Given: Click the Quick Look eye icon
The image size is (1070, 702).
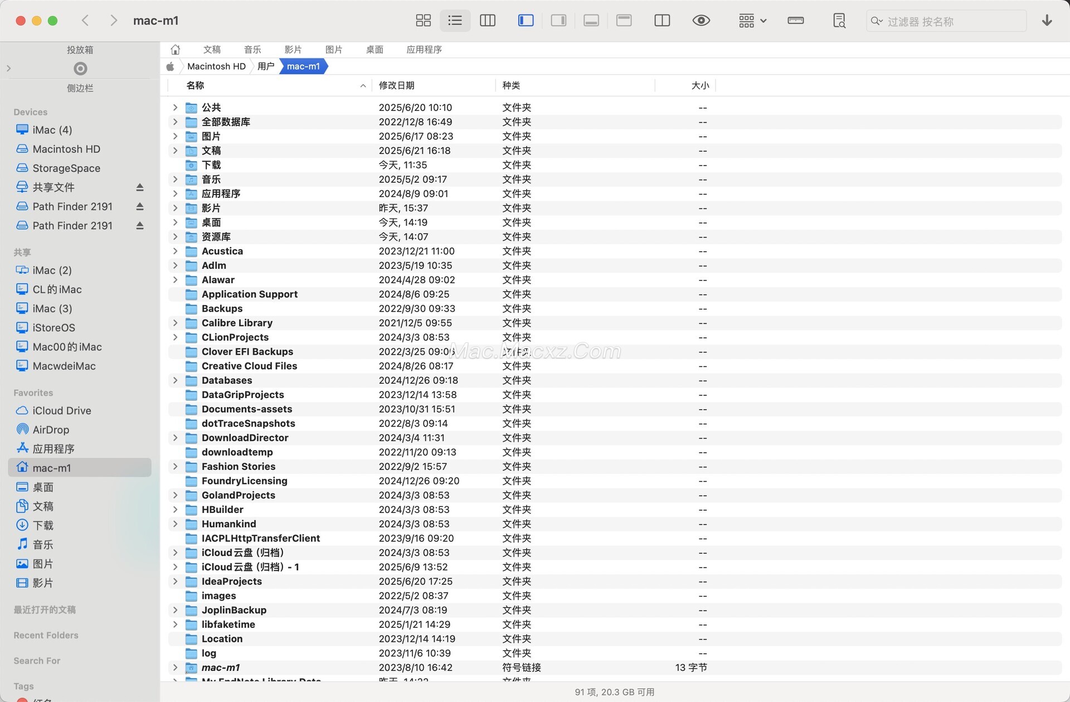Looking at the screenshot, I should pos(701,21).
